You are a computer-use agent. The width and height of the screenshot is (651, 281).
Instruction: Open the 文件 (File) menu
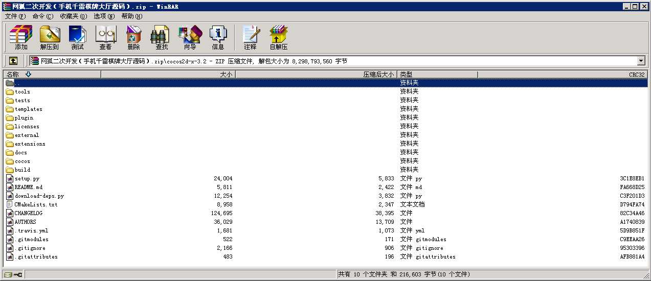pos(15,16)
